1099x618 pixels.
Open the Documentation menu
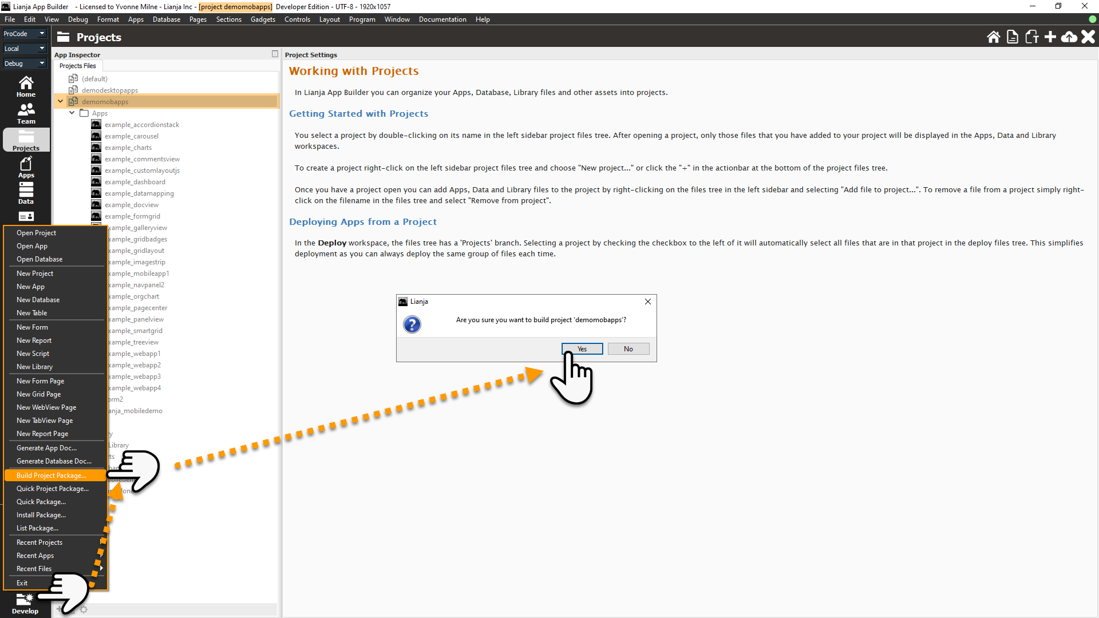point(442,19)
